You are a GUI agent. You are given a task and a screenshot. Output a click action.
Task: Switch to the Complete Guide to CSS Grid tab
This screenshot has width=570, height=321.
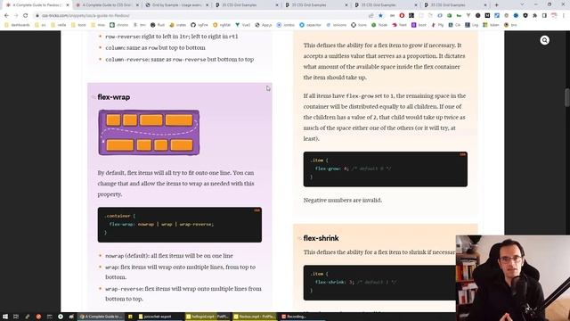pos(107,5)
